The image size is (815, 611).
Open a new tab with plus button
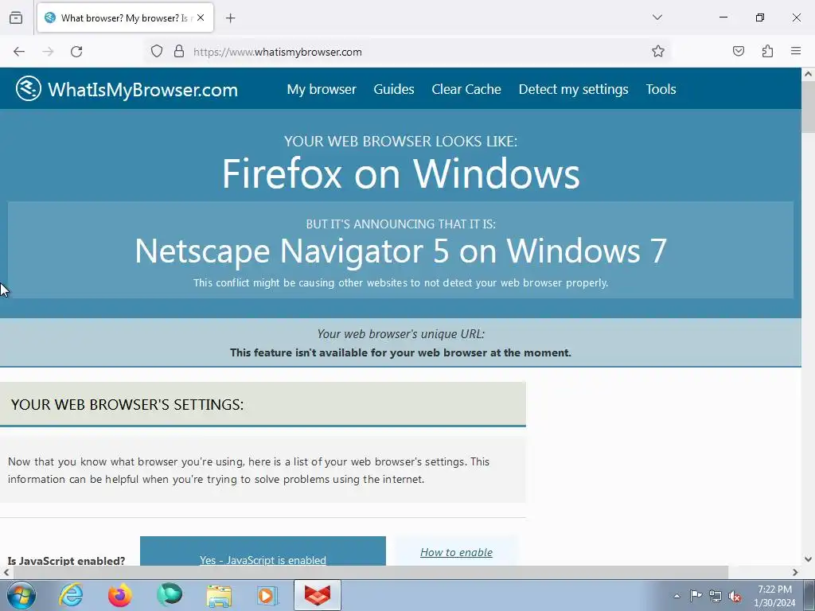pos(230,18)
